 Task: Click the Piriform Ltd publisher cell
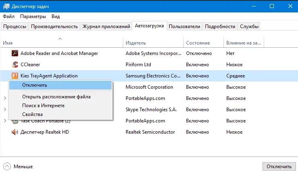[x=138, y=64]
